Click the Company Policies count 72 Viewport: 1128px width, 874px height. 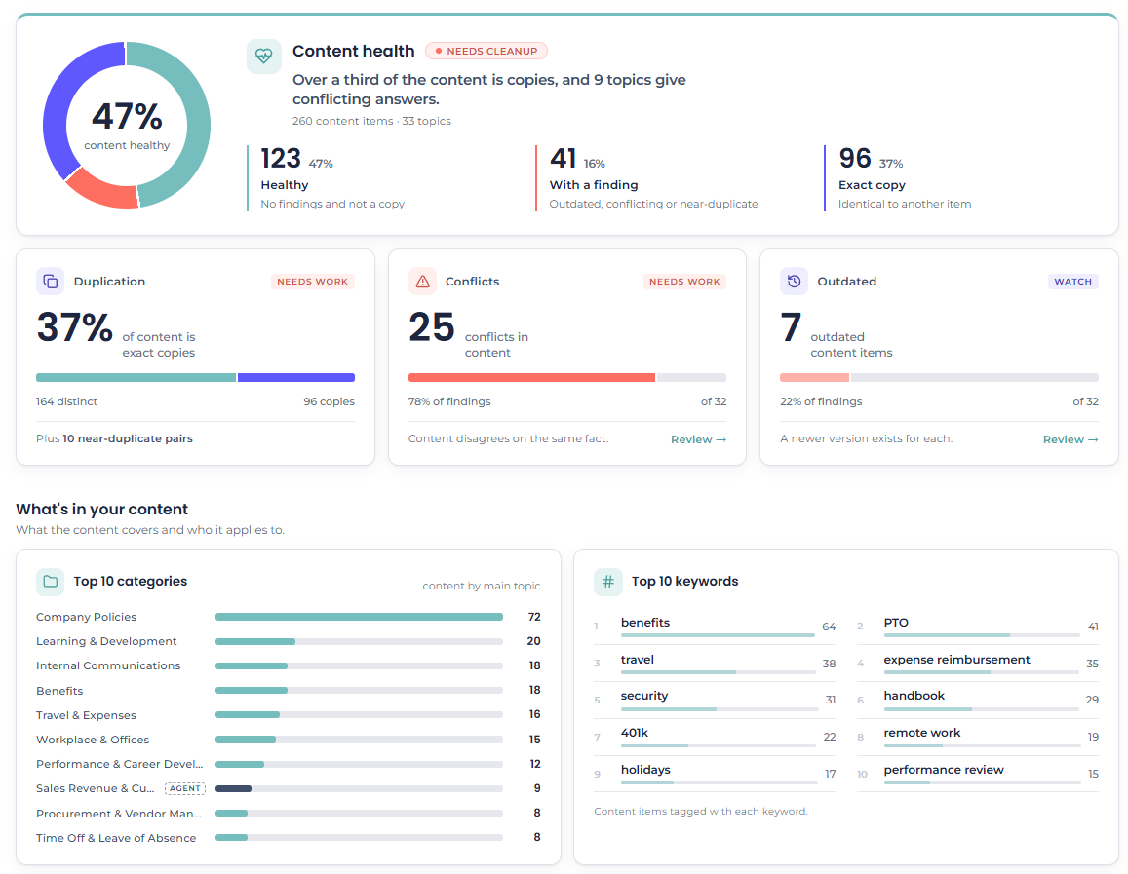pos(534,617)
